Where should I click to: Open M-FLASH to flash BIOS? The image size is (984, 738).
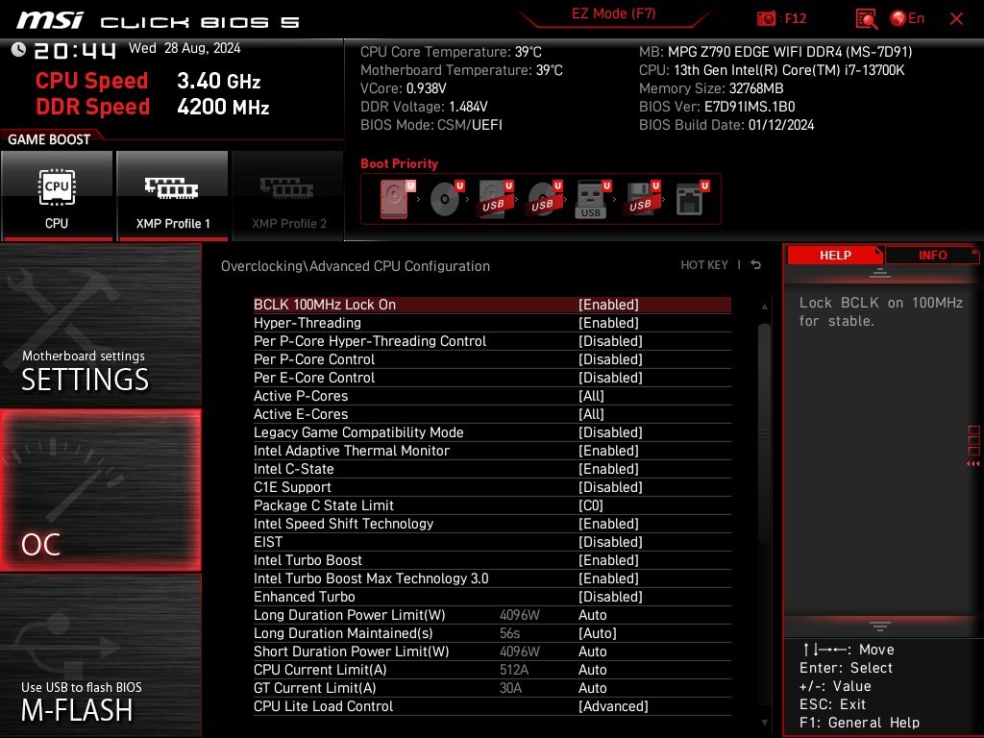pos(100,655)
